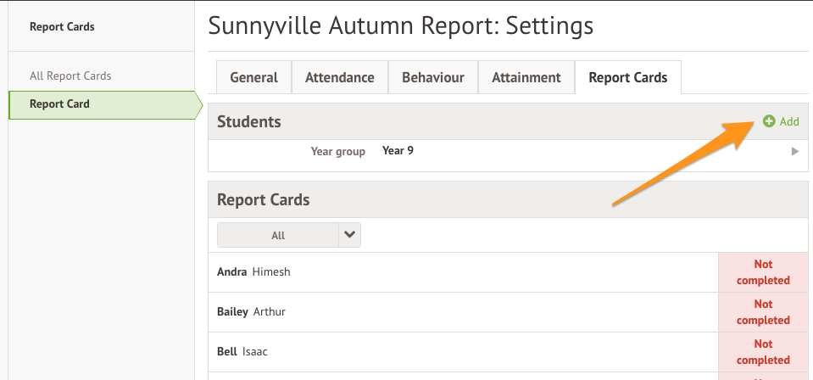813x380 pixels.
Task: Click Not completed status for Bell Isaac
Action: 763,352
